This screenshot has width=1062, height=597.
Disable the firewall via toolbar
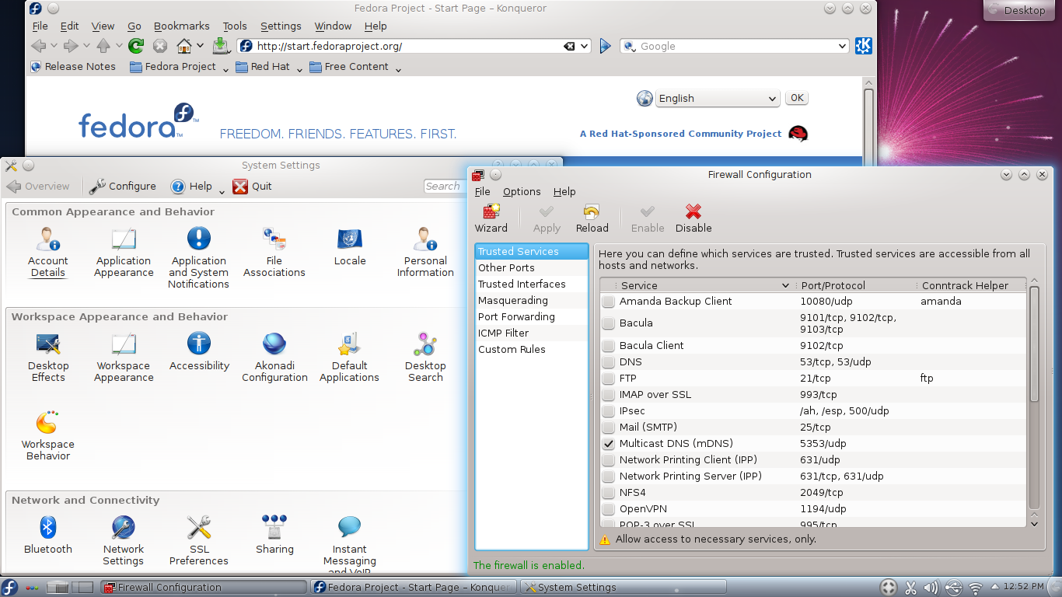click(x=693, y=218)
